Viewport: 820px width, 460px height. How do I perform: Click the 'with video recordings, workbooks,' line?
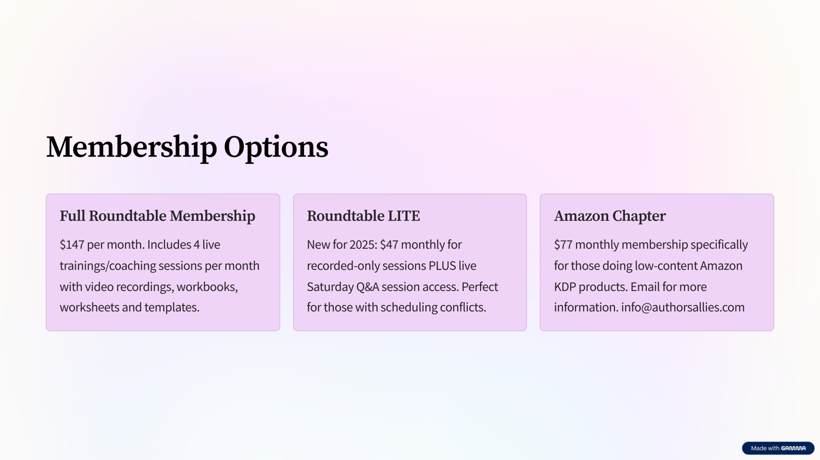[149, 286]
